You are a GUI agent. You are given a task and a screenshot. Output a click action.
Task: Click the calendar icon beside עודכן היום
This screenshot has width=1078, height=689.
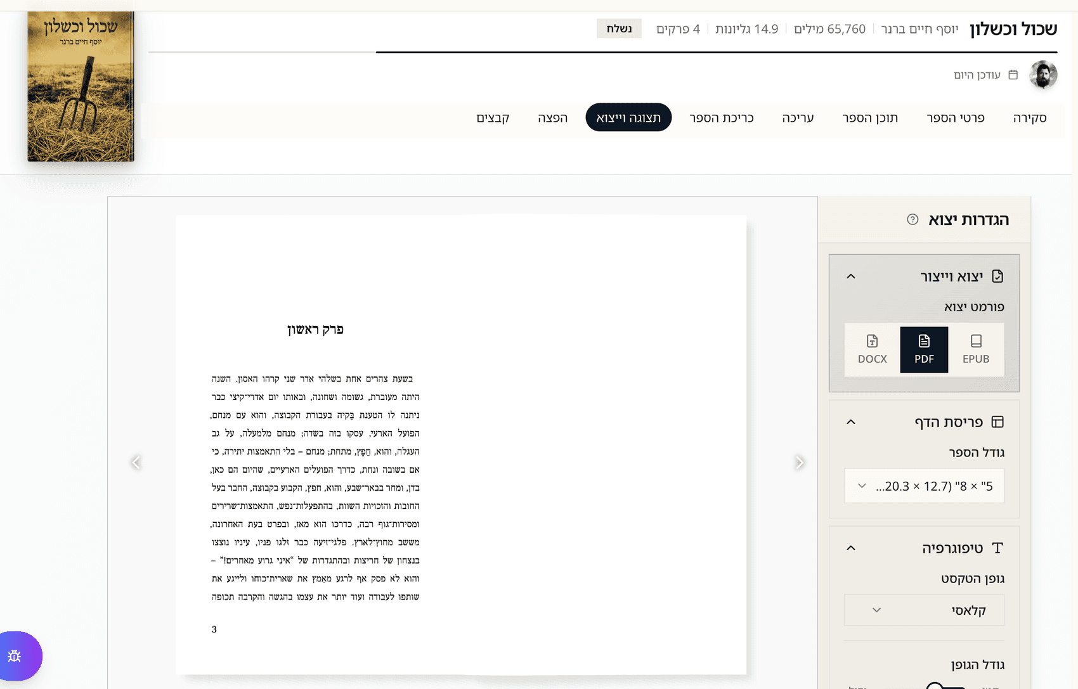pos(1013,75)
